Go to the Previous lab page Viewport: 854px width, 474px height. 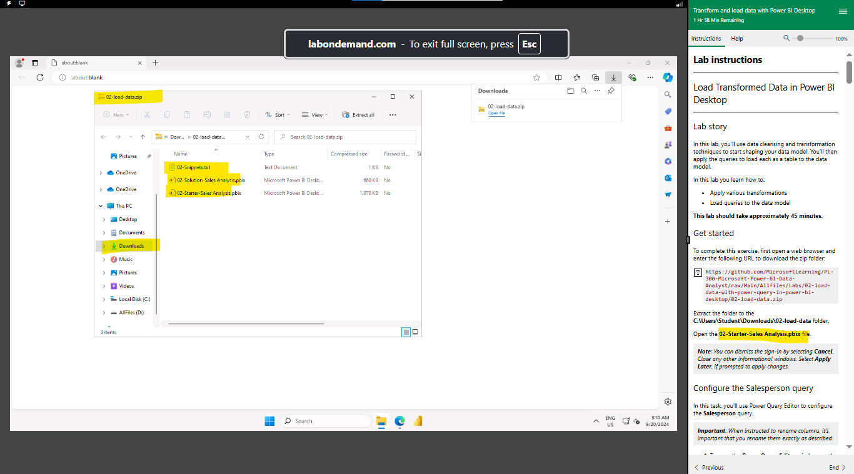[x=709, y=467]
